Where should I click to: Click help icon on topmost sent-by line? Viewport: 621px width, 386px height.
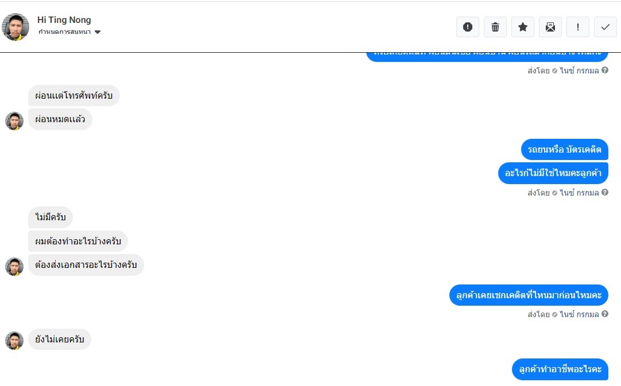pos(605,71)
